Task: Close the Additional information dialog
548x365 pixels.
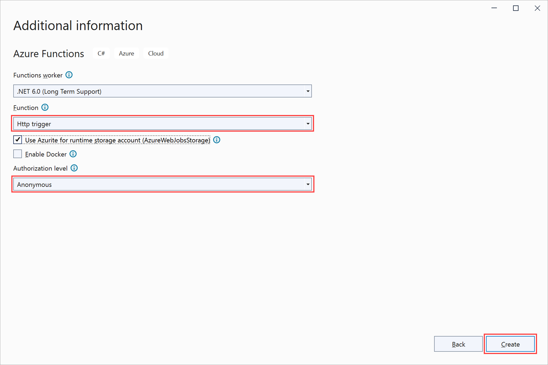Action: pos(537,8)
